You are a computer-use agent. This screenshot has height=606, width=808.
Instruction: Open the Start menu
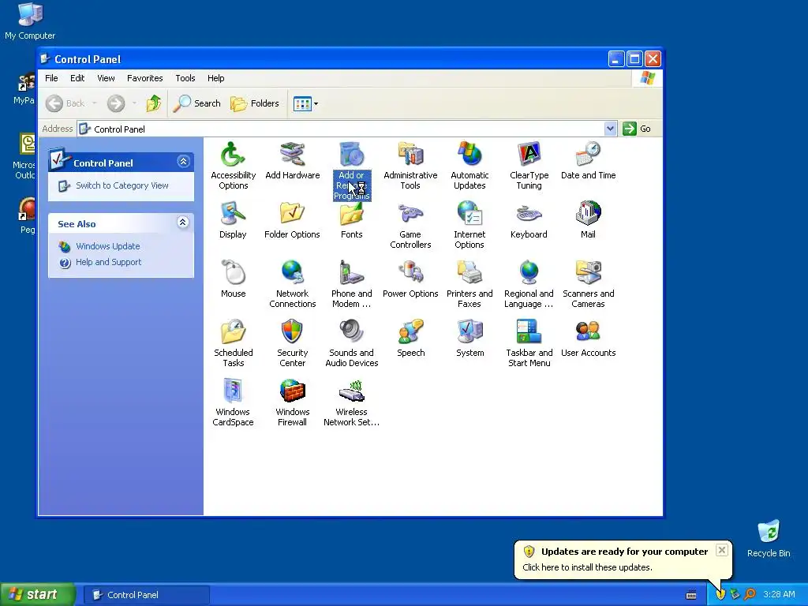point(37,595)
